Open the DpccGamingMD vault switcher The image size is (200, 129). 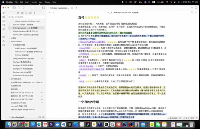[17, 117]
